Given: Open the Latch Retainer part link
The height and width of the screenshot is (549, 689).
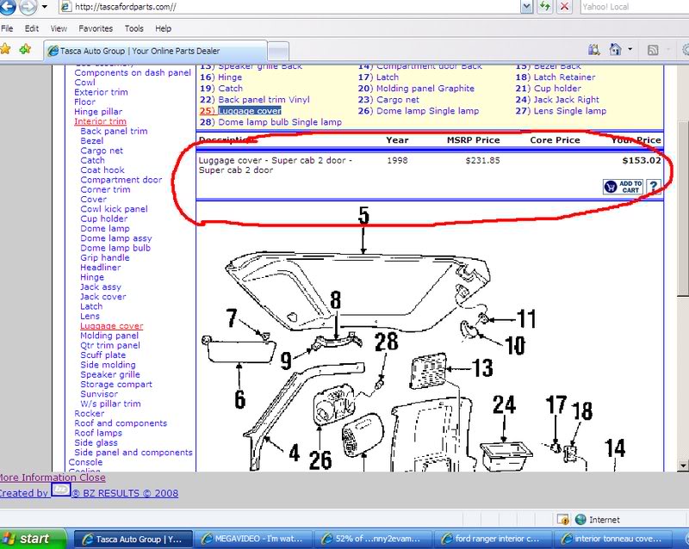Looking at the screenshot, I should coord(564,77).
